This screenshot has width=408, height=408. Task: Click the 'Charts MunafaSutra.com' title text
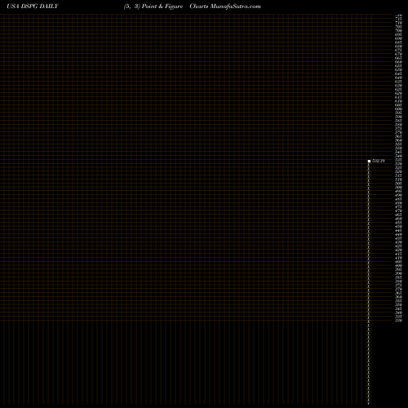(x=225, y=7)
